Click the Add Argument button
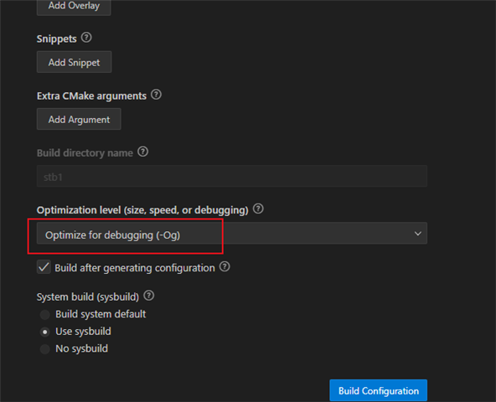The image size is (496, 402). 79,119
